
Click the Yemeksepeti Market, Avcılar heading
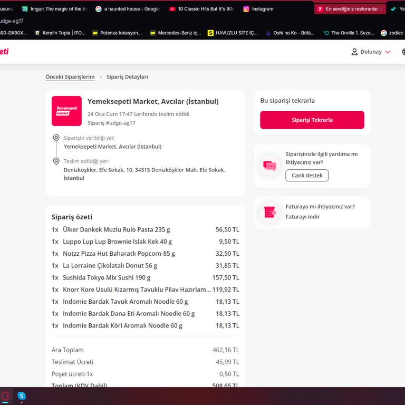coord(153,101)
